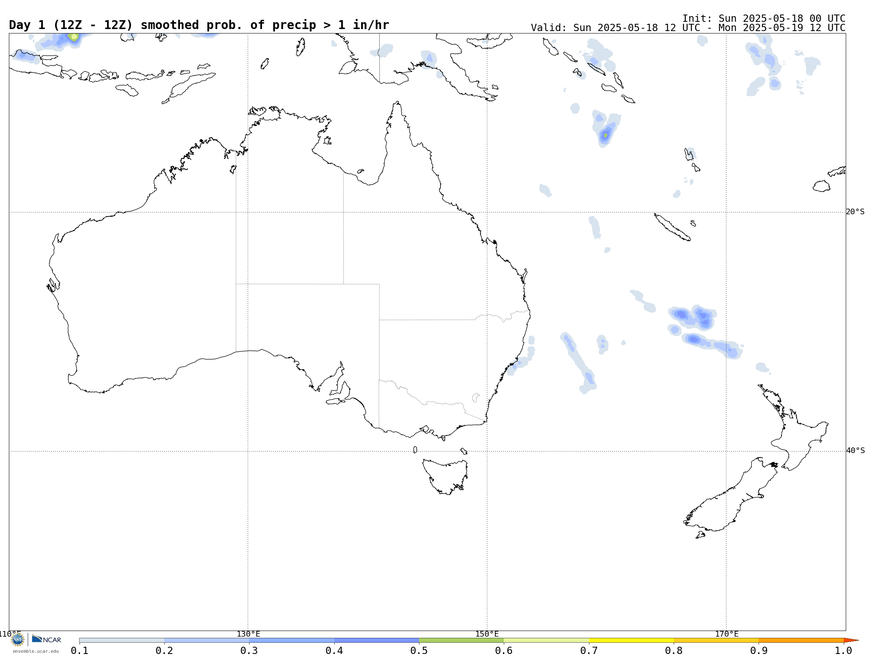Click the 0.2–0.3 light blue colorbar segment
Image resolution: width=872 pixels, height=656 pixels.
[207, 640]
